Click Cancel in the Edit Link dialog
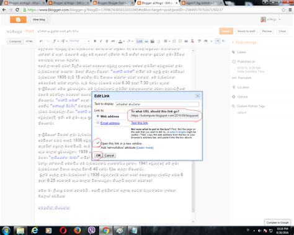 pyautogui.click(x=109, y=156)
